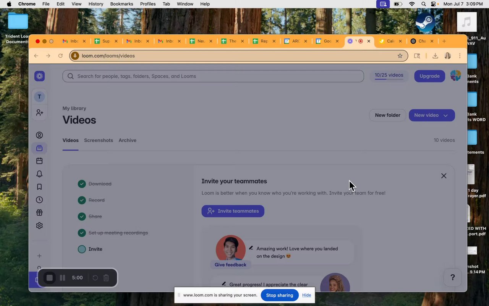Select the Videos tab
Screen dimensions: 489x306
[x=71, y=140]
